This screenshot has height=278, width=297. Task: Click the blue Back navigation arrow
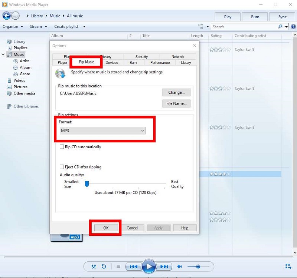6,16
